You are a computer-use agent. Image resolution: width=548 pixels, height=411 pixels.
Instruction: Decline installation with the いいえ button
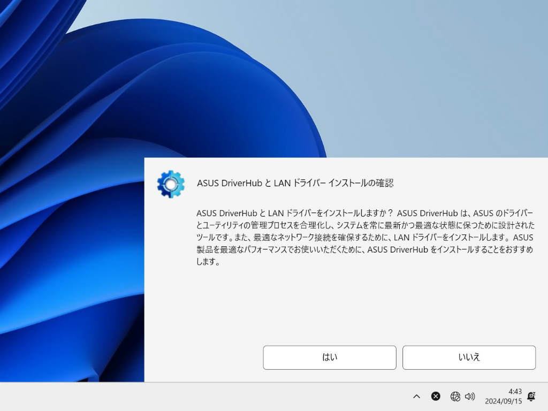click(469, 357)
